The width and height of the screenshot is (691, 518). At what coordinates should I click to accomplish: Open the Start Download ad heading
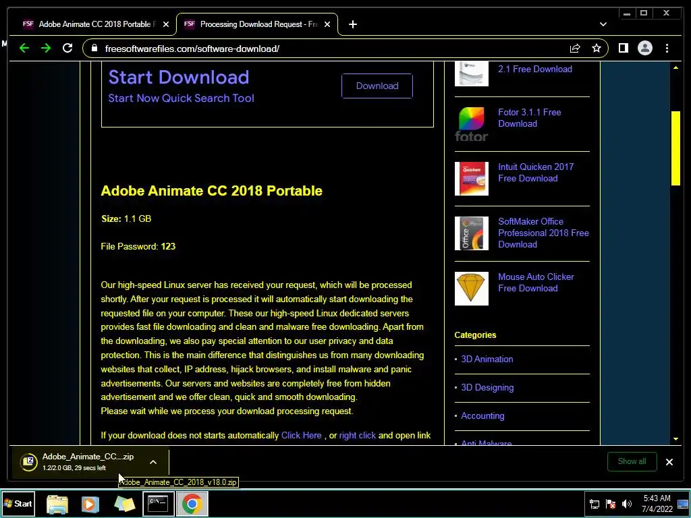pyautogui.click(x=178, y=77)
